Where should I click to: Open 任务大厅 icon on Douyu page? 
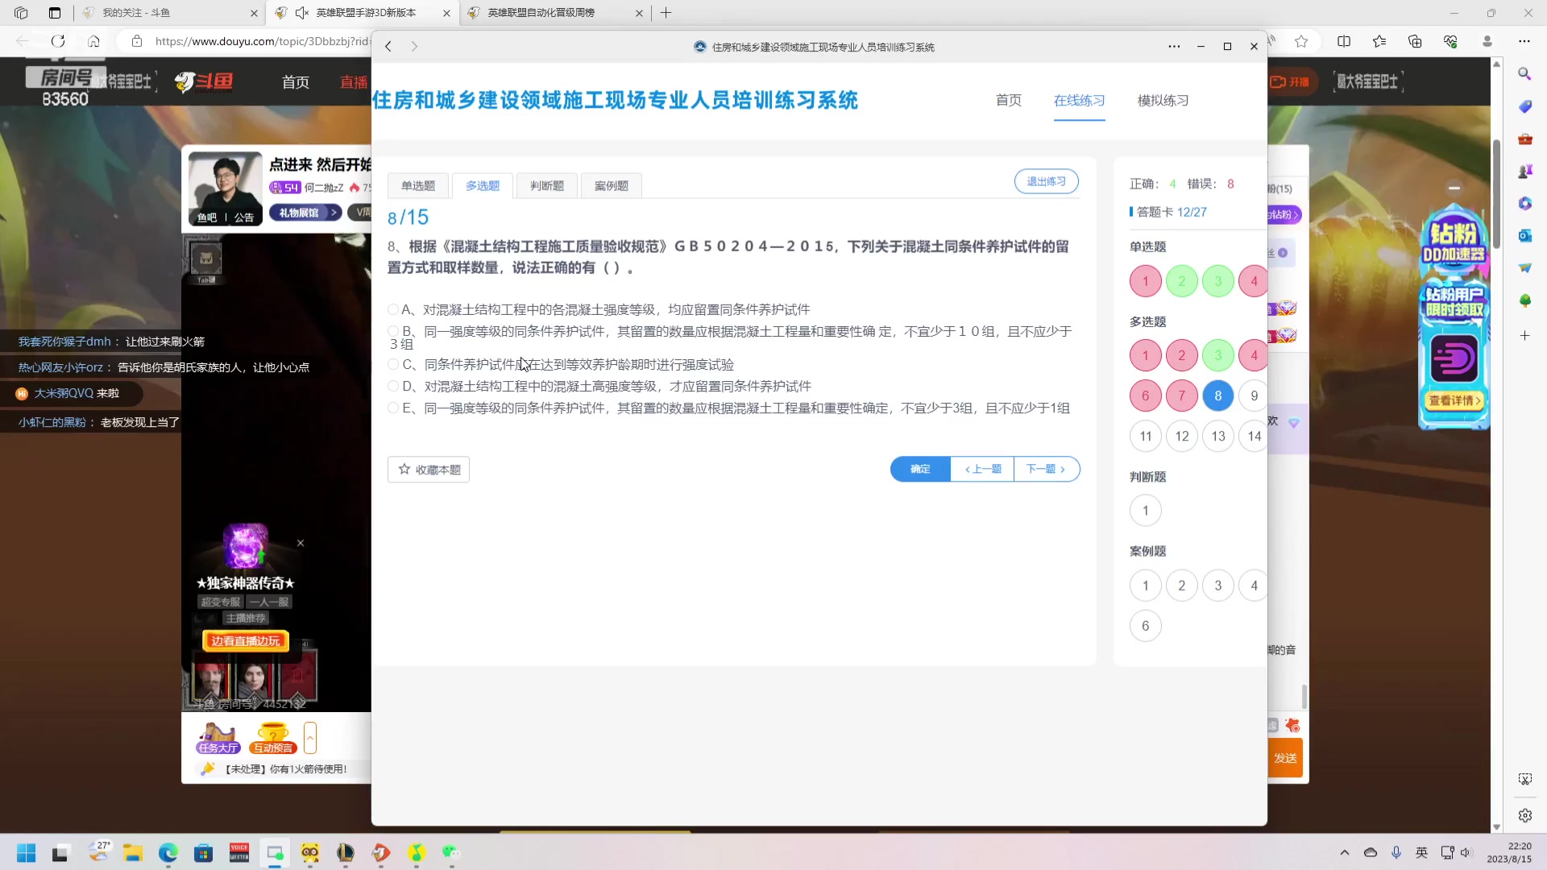[218, 738]
